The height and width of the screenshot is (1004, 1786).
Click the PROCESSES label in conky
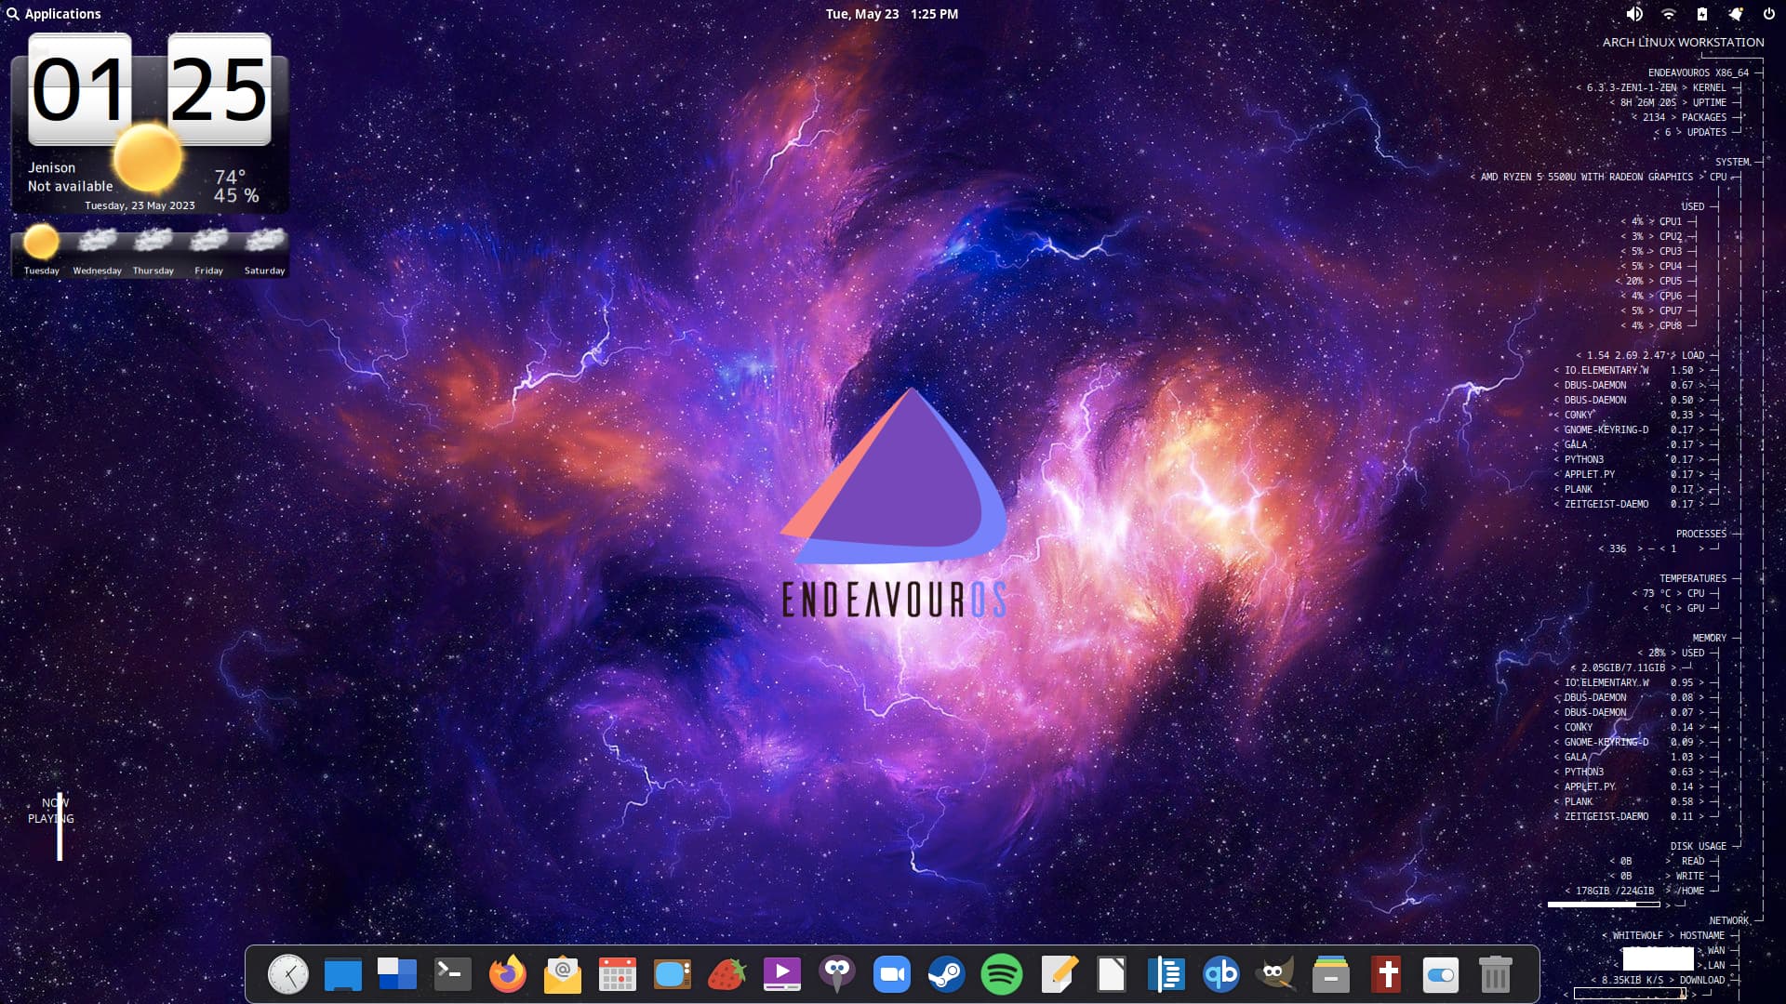pos(1700,534)
